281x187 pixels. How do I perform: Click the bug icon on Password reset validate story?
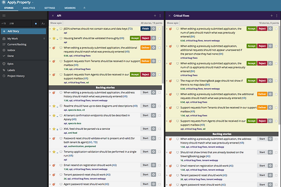pyautogui.click(x=54, y=139)
